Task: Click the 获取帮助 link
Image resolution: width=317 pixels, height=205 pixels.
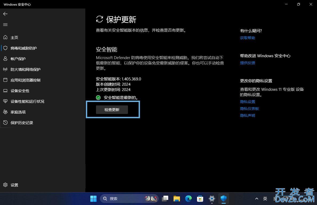Action: point(247,38)
